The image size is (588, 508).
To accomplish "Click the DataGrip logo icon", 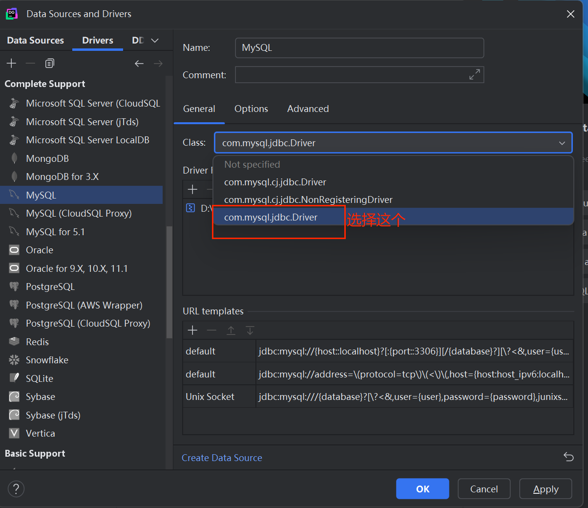I will coord(12,14).
